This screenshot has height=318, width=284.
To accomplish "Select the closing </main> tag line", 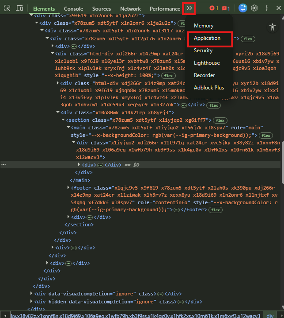I will point(80,180).
